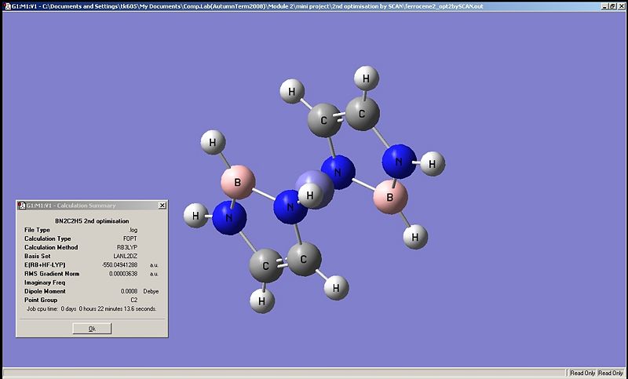Click the 'File Type' label
The width and height of the screenshot is (628, 379).
(x=37, y=230)
